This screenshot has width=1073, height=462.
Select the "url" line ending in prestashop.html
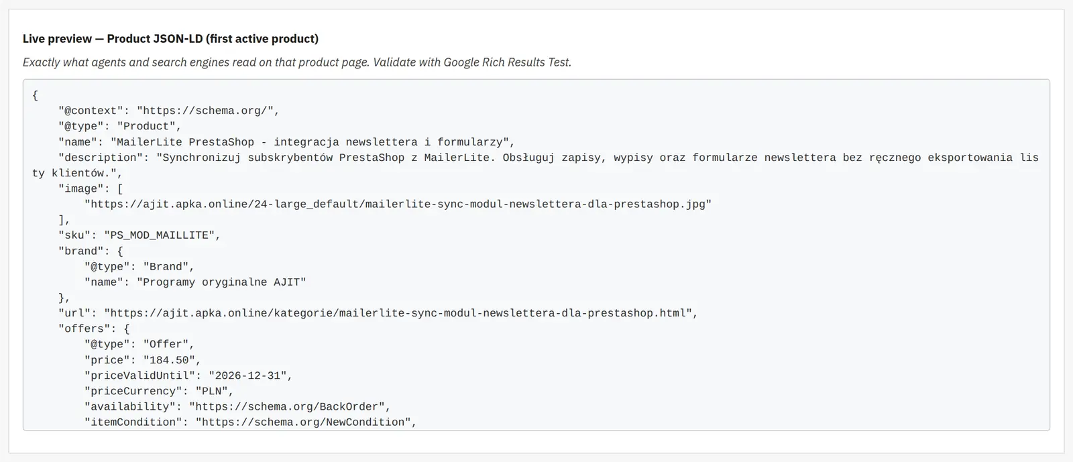(x=378, y=313)
